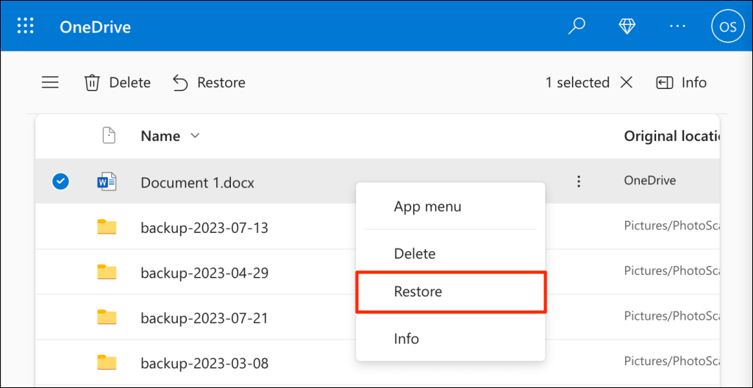Click the Info label in the toolbar

point(694,82)
